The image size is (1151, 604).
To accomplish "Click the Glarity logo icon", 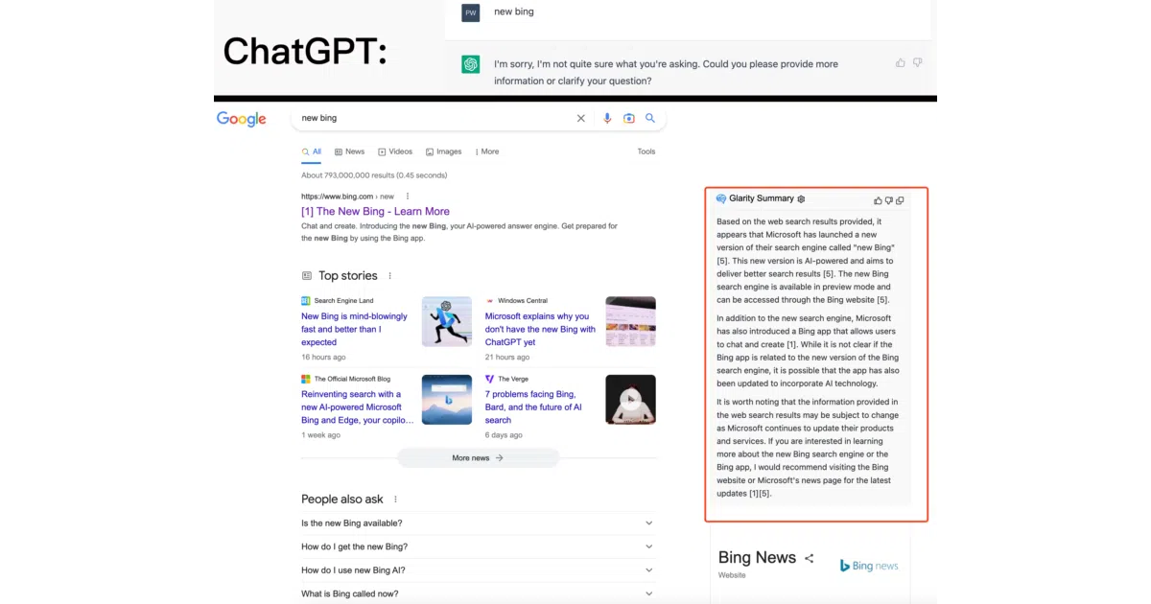I will pos(721,198).
